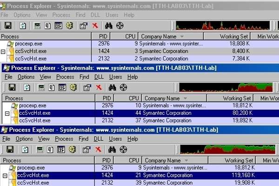Click DLL/handles gear icon in middle window
This screenshot has width=279, height=186.
pos(73,87)
